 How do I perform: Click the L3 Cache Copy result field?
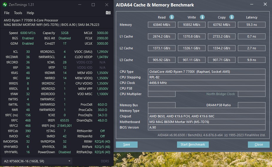pos(222,60)
